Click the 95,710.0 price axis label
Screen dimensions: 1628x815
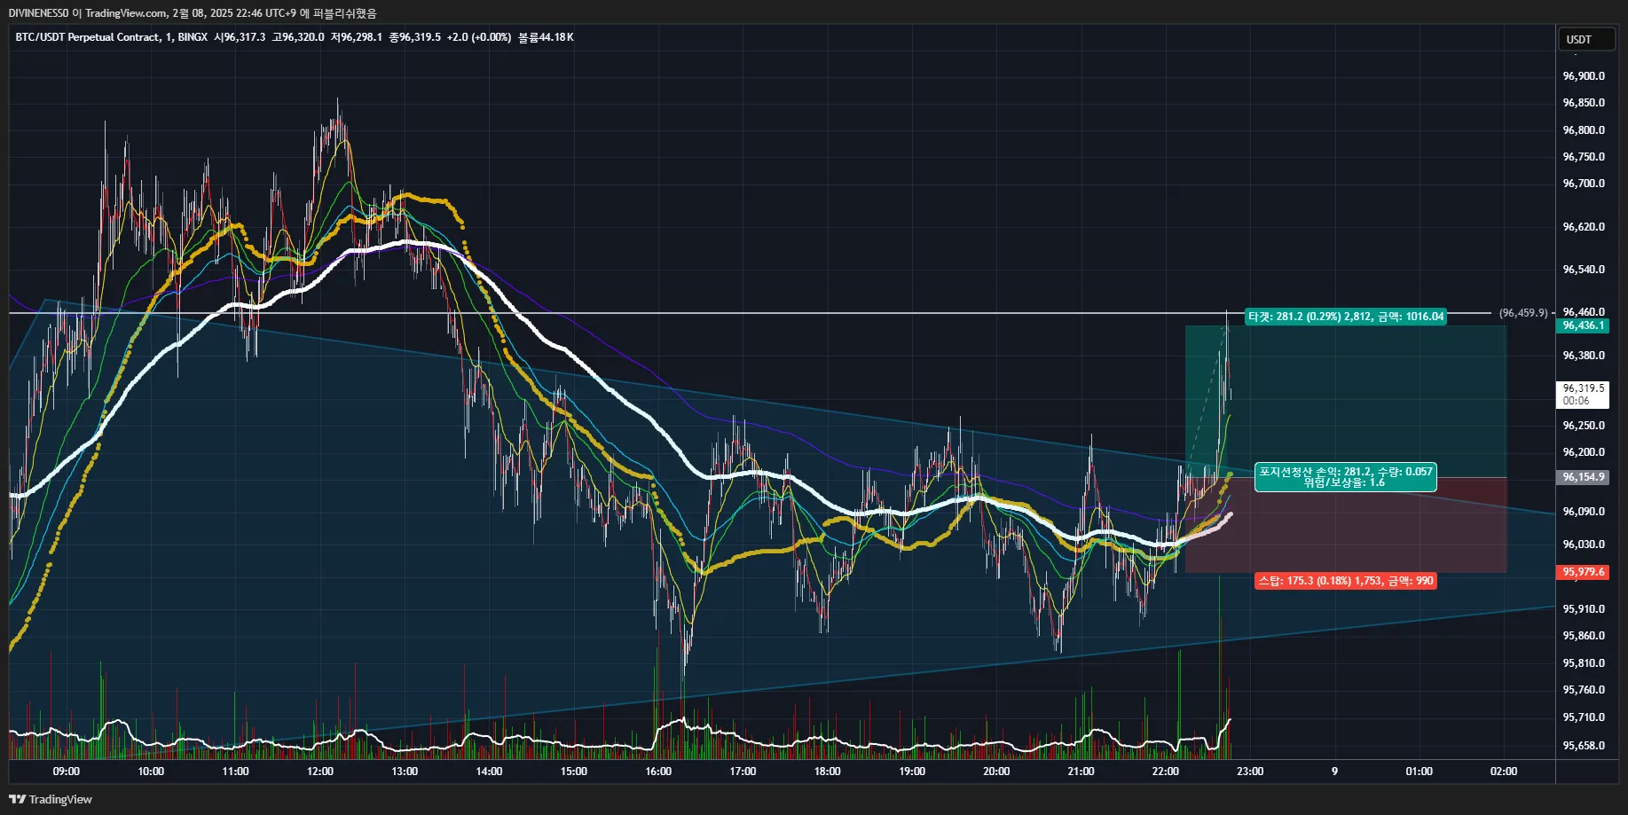(x=1584, y=717)
